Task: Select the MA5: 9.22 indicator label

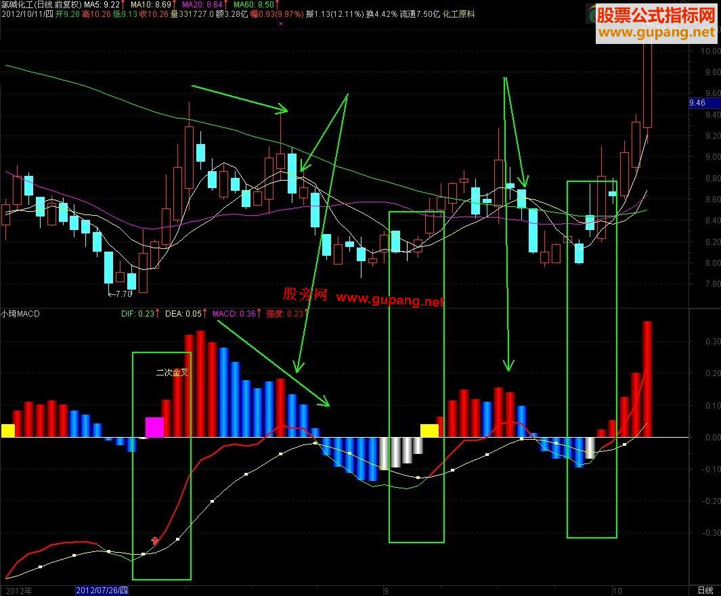Action: [102, 5]
